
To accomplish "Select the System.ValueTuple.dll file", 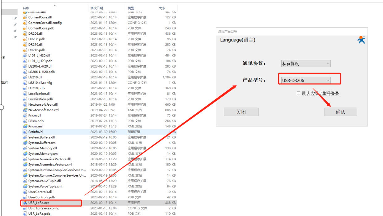I will point(45,181).
